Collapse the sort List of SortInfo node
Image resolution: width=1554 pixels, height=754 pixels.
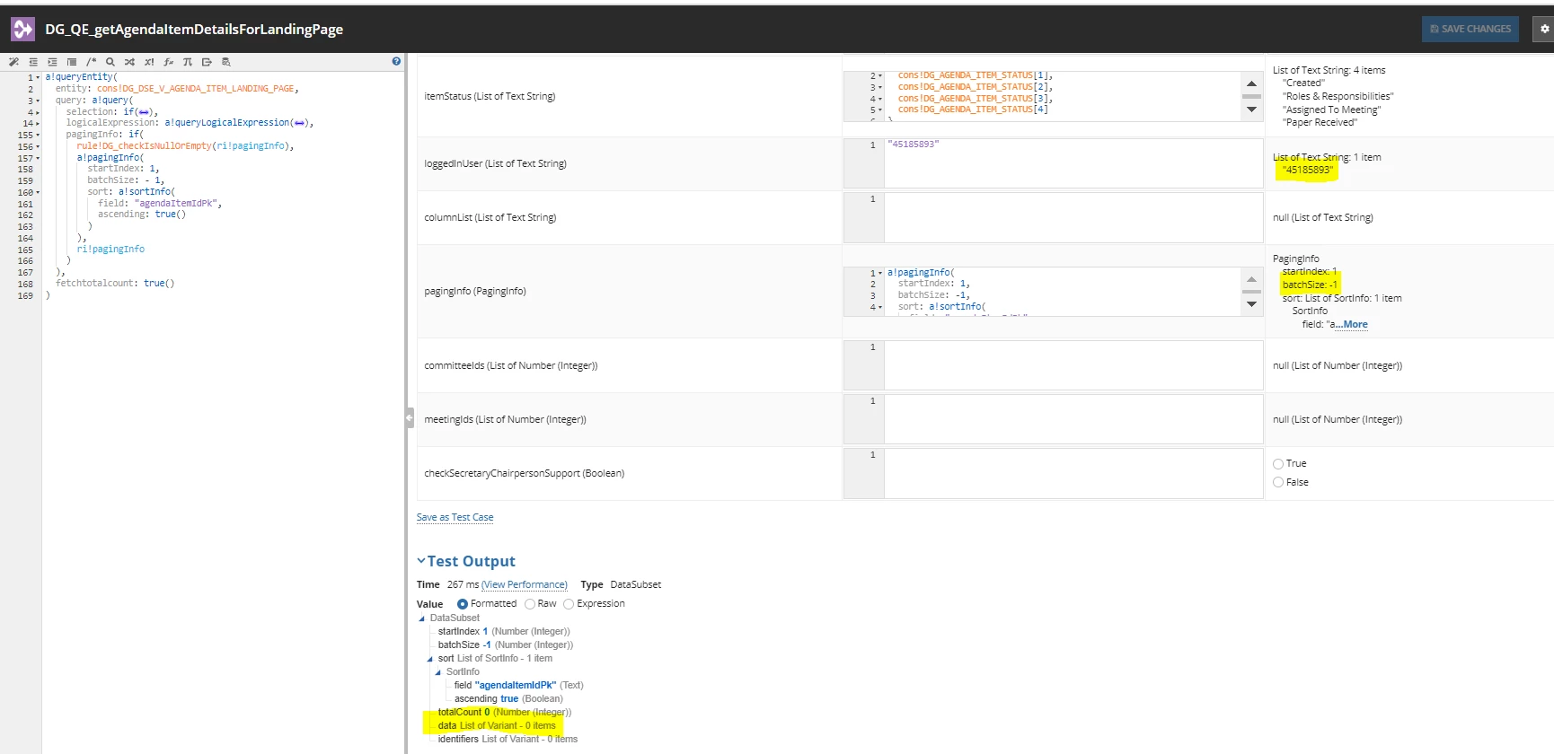point(430,659)
